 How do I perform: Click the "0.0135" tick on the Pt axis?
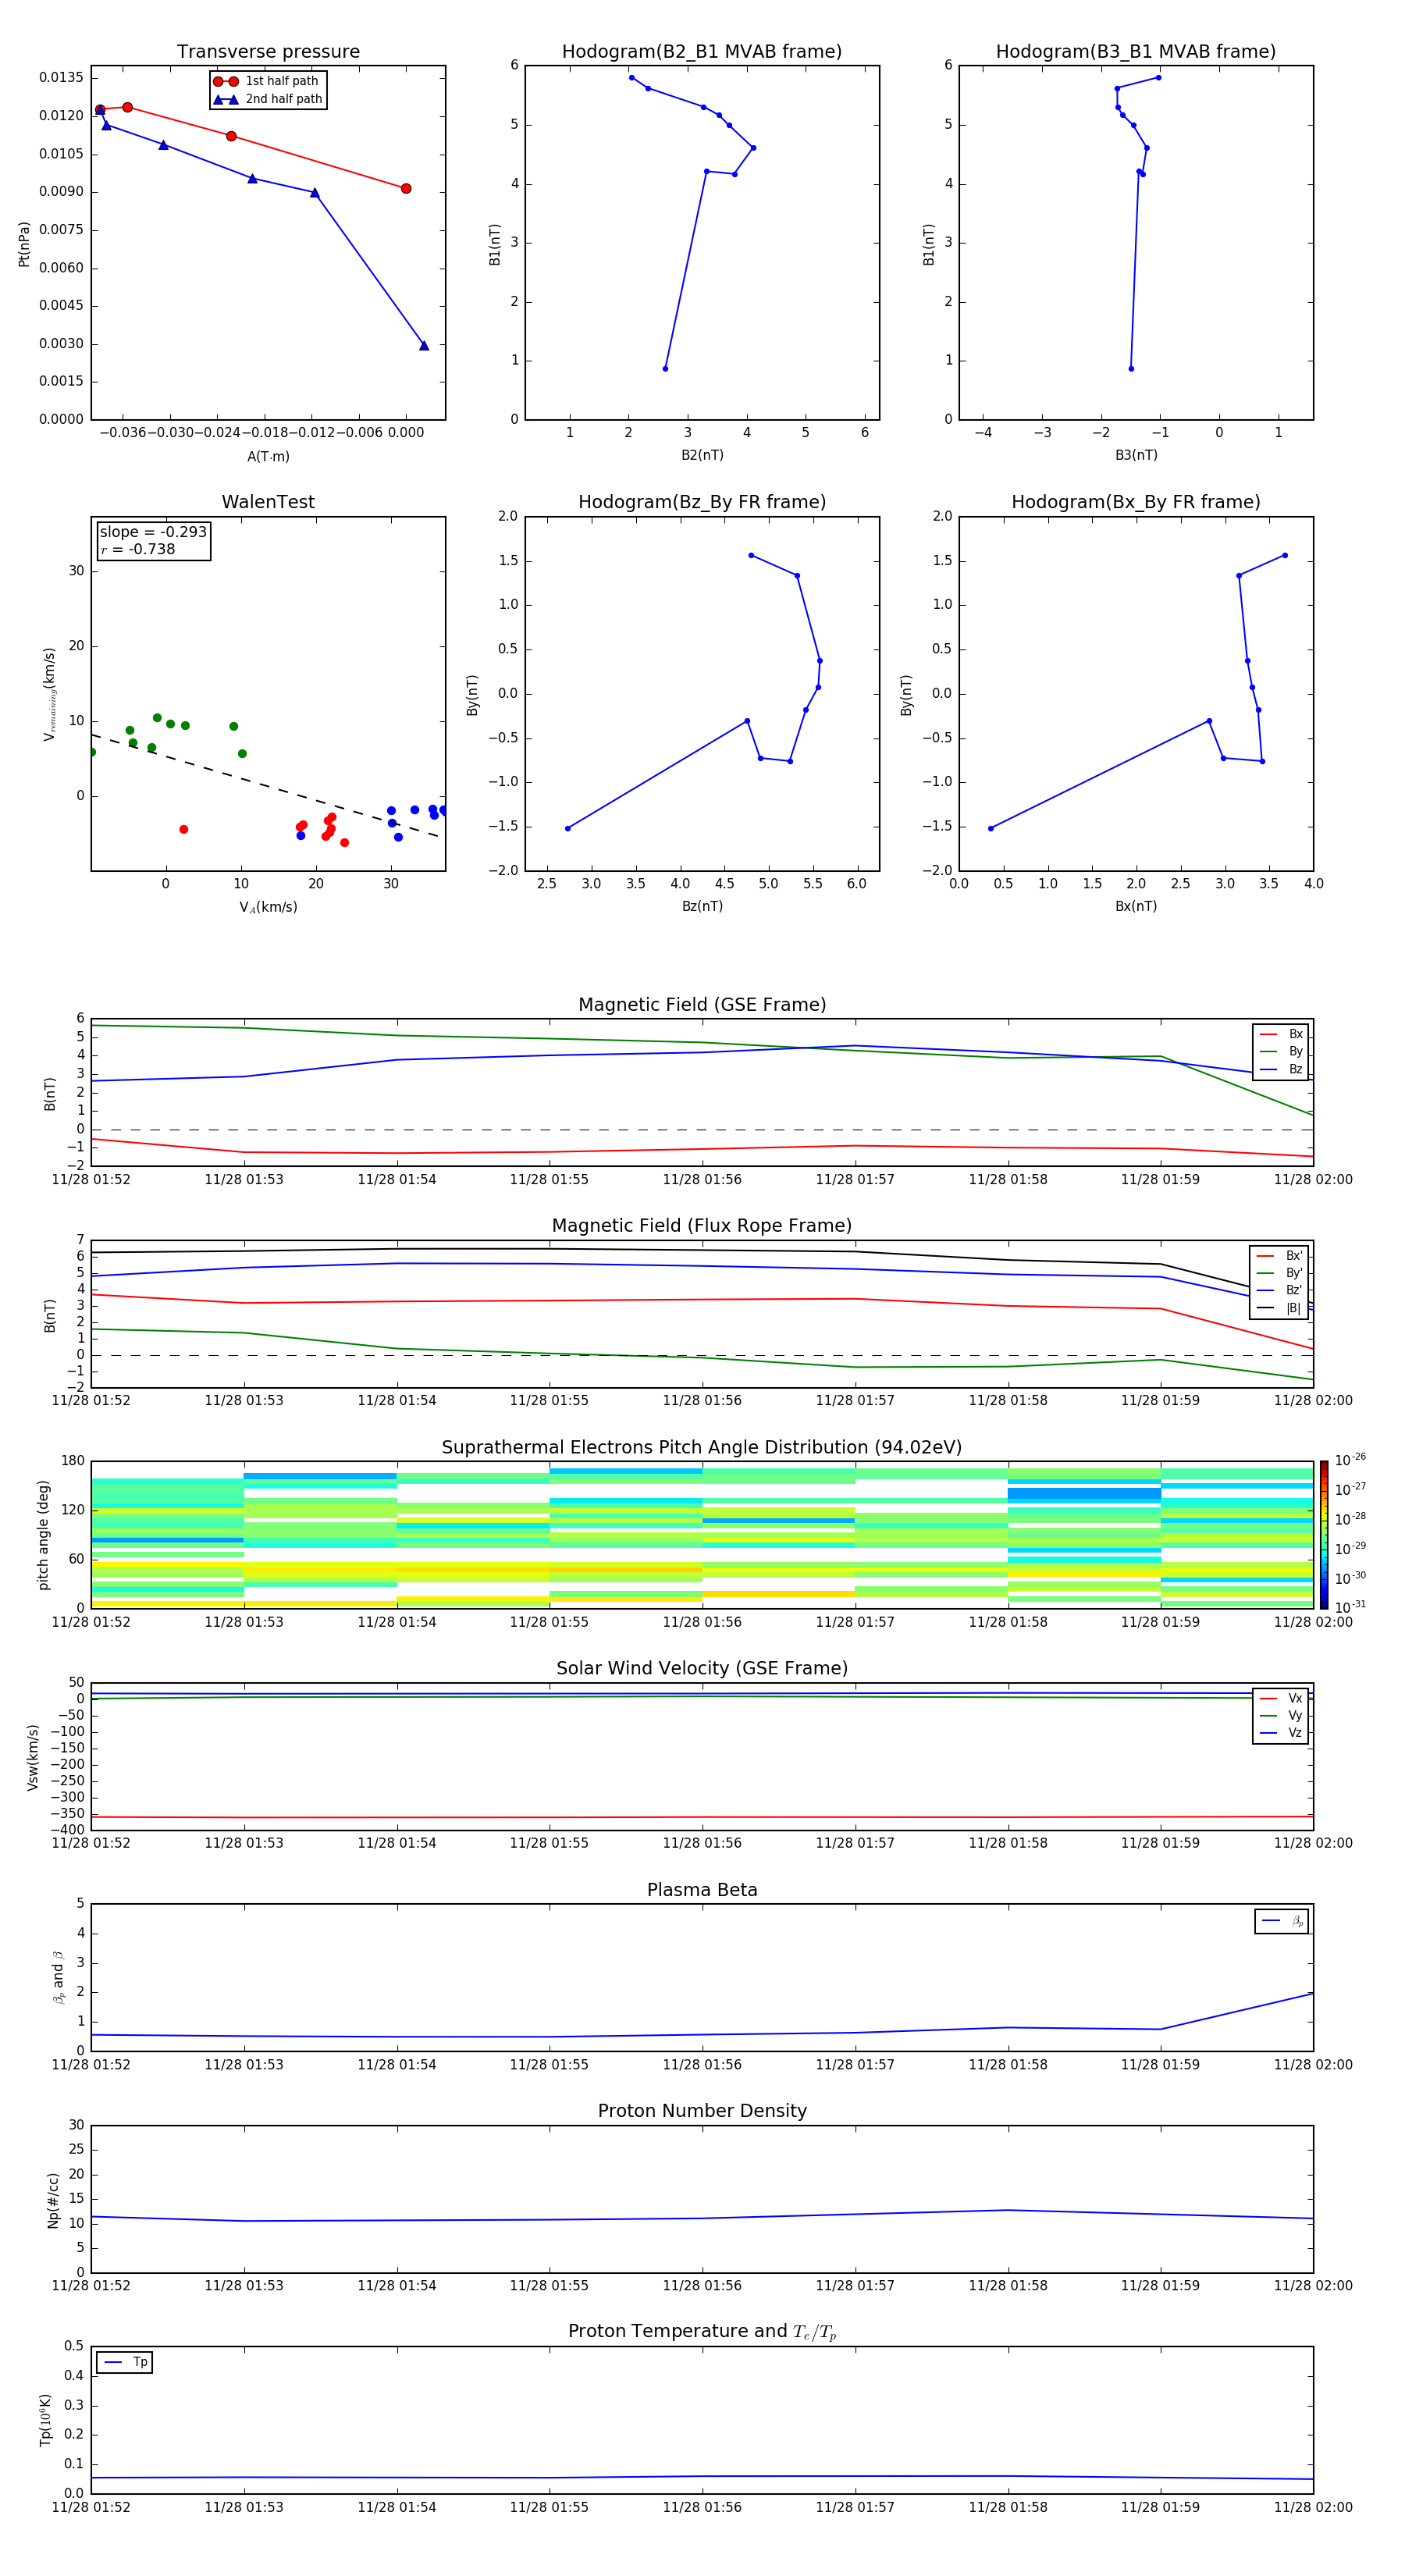coord(62,78)
